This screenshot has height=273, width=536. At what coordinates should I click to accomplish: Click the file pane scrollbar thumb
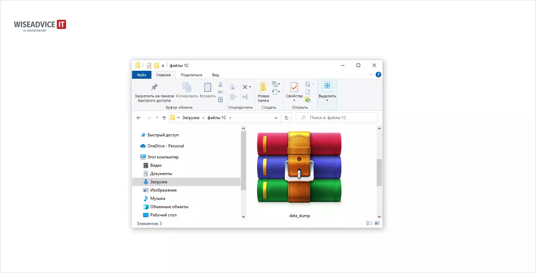(x=379, y=173)
